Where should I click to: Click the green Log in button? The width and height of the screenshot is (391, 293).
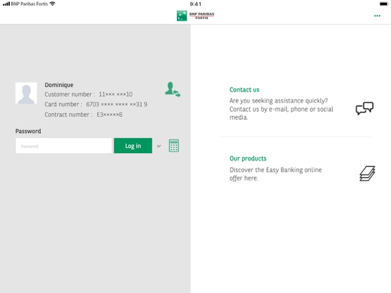pos(133,146)
